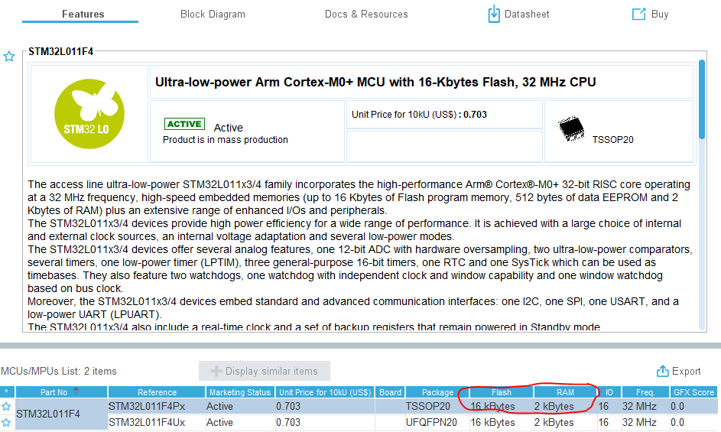This screenshot has height=432, width=721.
Task: Sort the table by RAM column header
Action: [x=566, y=392]
